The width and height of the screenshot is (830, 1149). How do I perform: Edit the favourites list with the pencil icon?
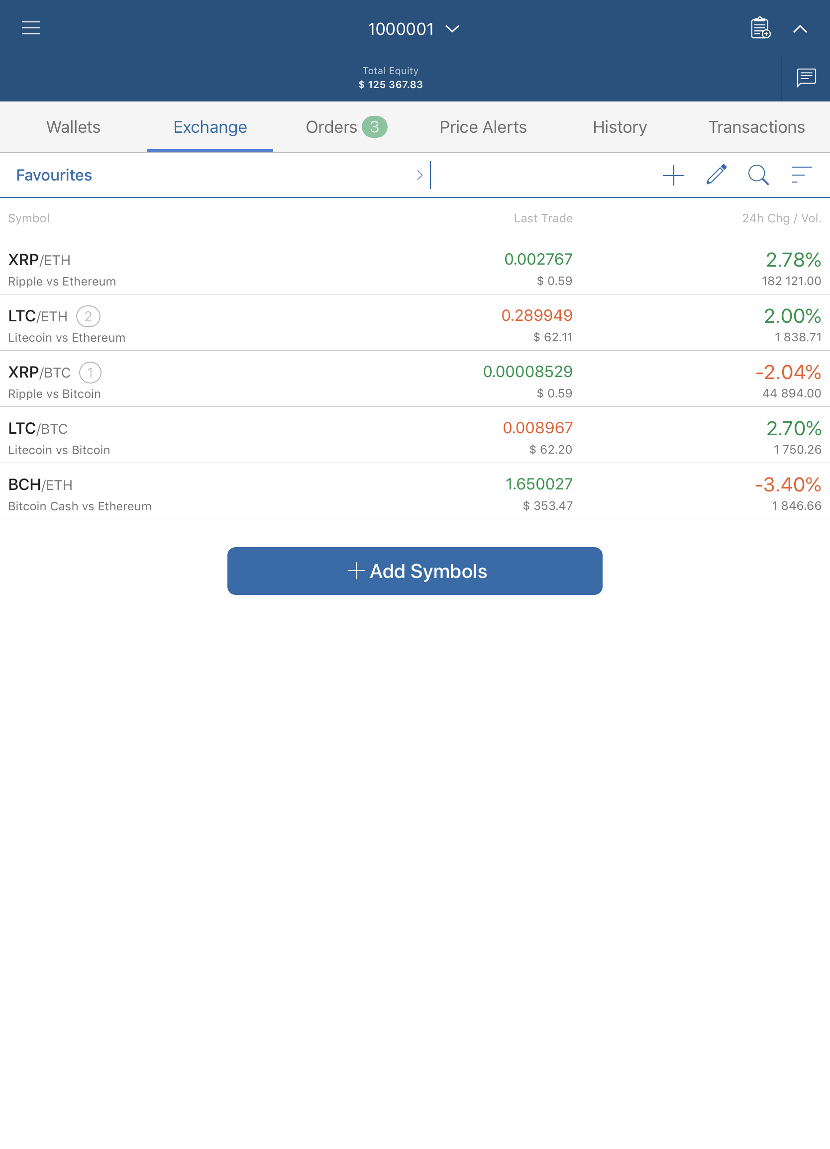point(716,175)
